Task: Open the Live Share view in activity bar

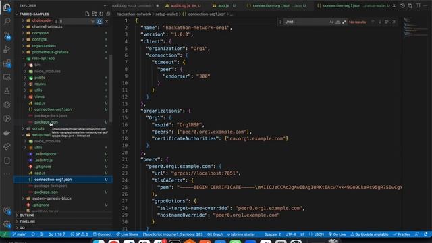Action: 7,146
